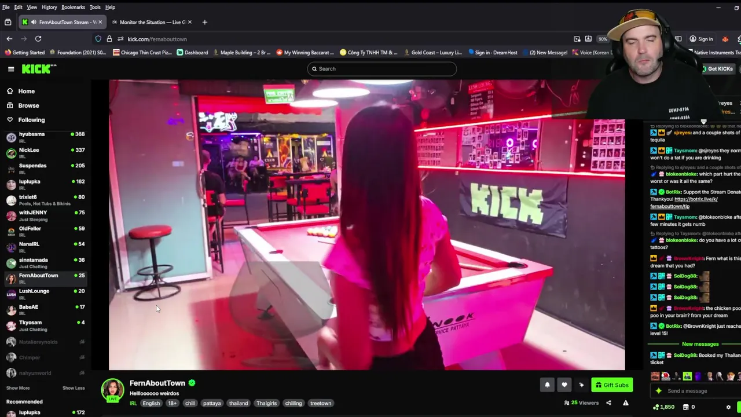This screenshot has width=741, height=417.
Task: Open the Edit menu
Action: coord(19,7)
